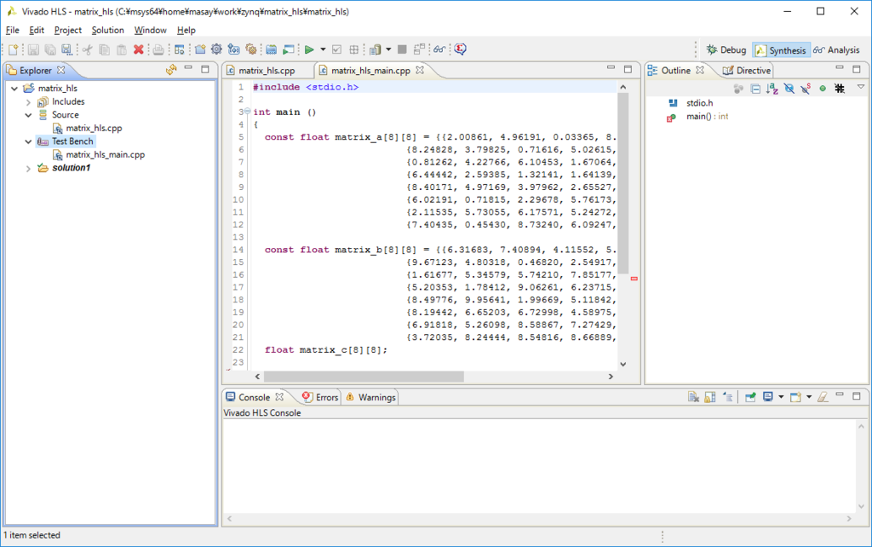Click the Index C Source toolbar icon
This screenshot has width=872, height=547.
pyautogui.click(x=271, y=49)
